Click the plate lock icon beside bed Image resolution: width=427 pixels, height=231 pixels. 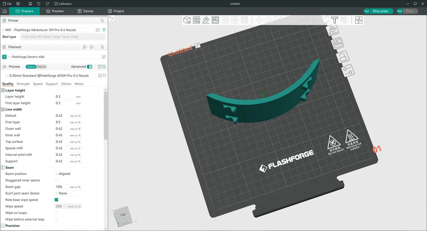click(342, 57)
